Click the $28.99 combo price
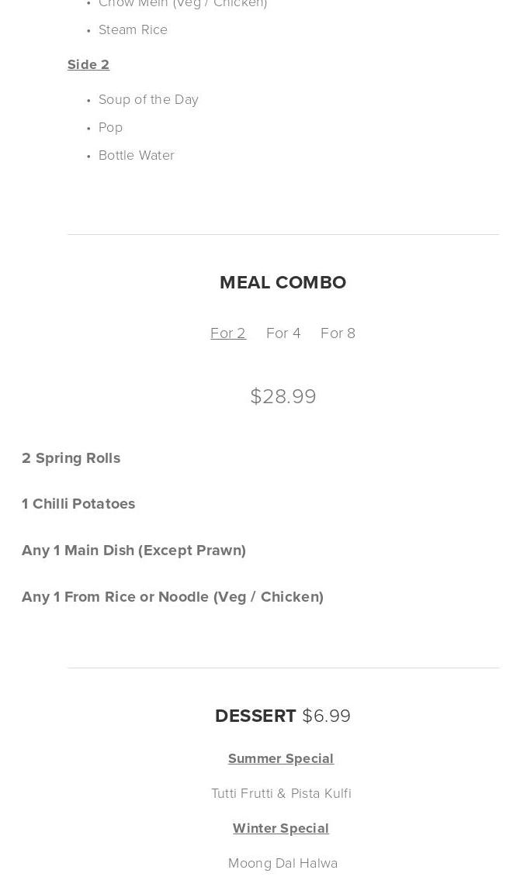 point(283,397)
